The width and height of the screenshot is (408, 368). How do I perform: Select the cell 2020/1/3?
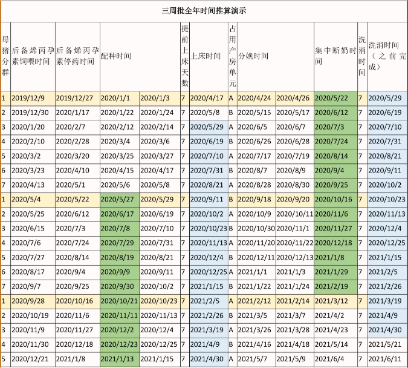(x=160, y=98)
